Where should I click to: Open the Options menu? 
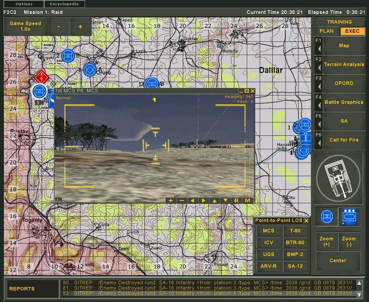click(x=24, y=4)
